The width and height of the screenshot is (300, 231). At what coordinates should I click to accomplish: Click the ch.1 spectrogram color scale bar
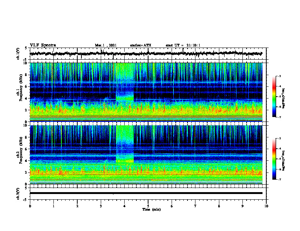[x=274, y=97]
